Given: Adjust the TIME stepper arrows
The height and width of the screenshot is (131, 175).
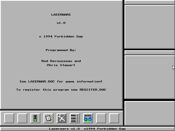Looking at the screenshot, I should (78, 118).
